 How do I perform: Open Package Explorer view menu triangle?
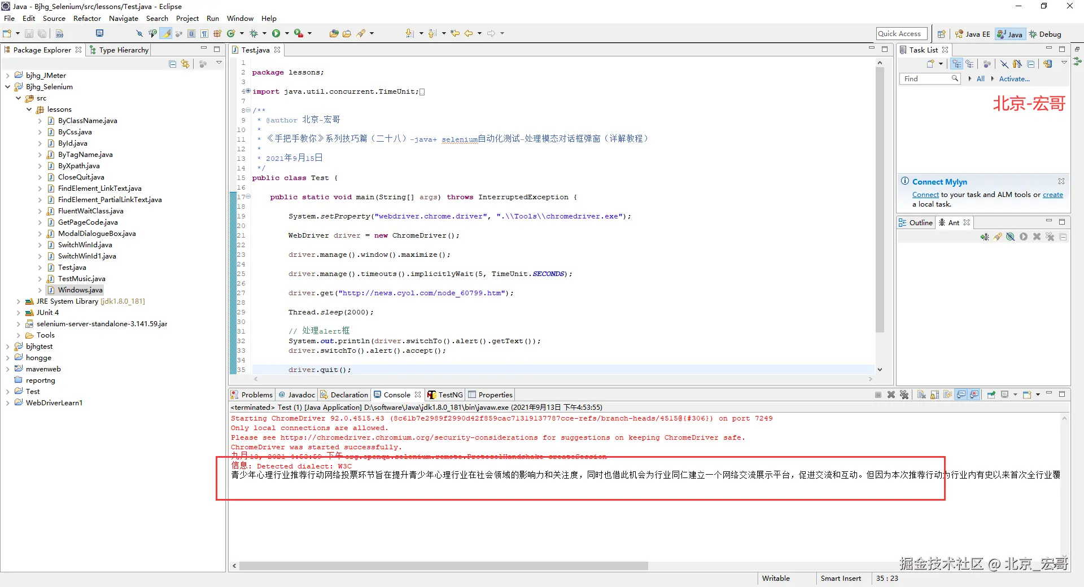219,63
